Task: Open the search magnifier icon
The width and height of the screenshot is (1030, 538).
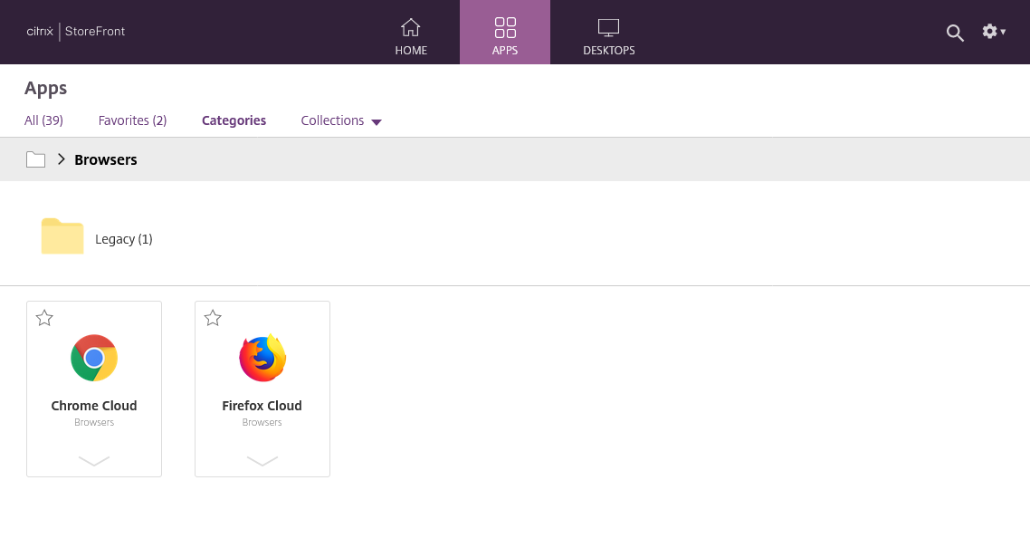Action: [x=955, y=33]
